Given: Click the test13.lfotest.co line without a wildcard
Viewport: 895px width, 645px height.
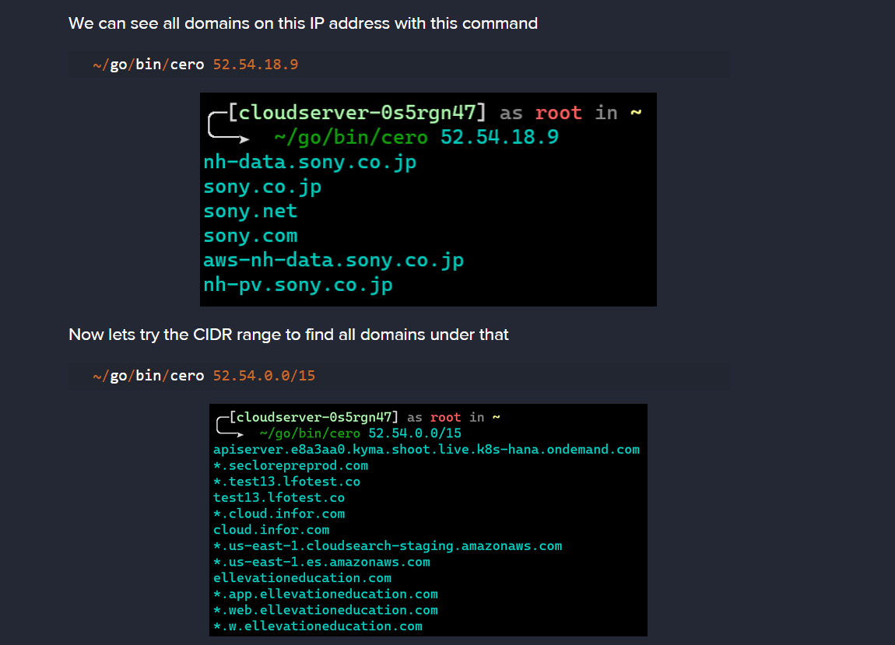Looking at the screenshot, I should click(279, 498).
